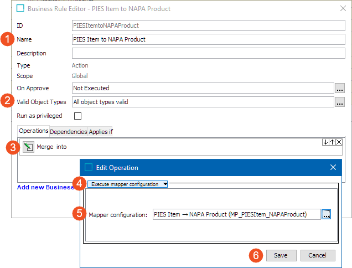
Task: Switch to the Operations tab
Action: 33,131
